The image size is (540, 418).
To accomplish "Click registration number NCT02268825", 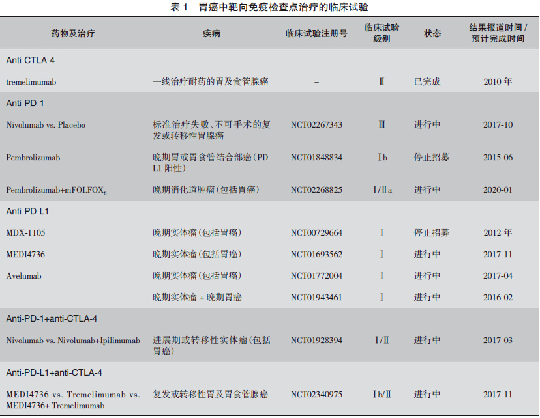I will pyautogui.click(x=316, y=189).
